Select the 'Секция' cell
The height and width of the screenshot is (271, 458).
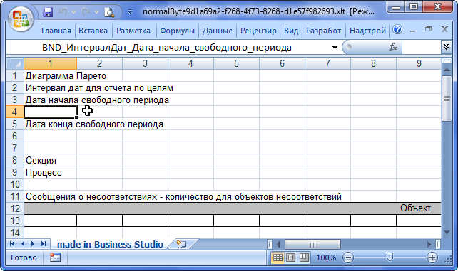click(50, 160)
